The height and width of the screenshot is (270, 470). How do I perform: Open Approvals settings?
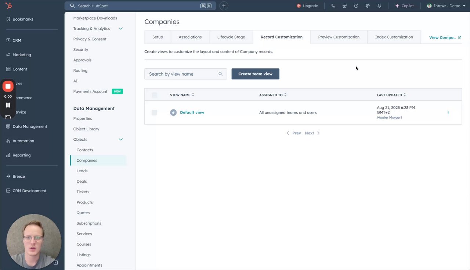[x=82, y=60]
